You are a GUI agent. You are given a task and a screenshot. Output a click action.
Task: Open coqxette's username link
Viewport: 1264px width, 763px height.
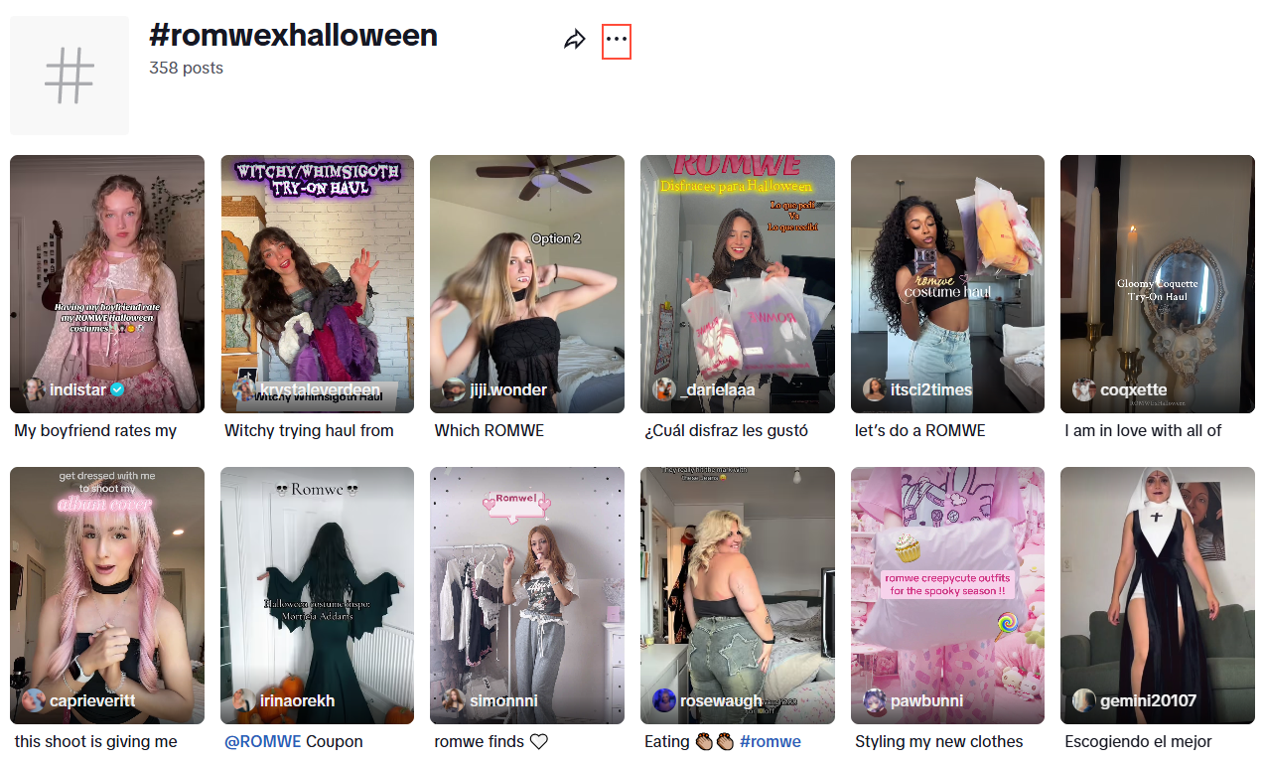(1134, 389)
